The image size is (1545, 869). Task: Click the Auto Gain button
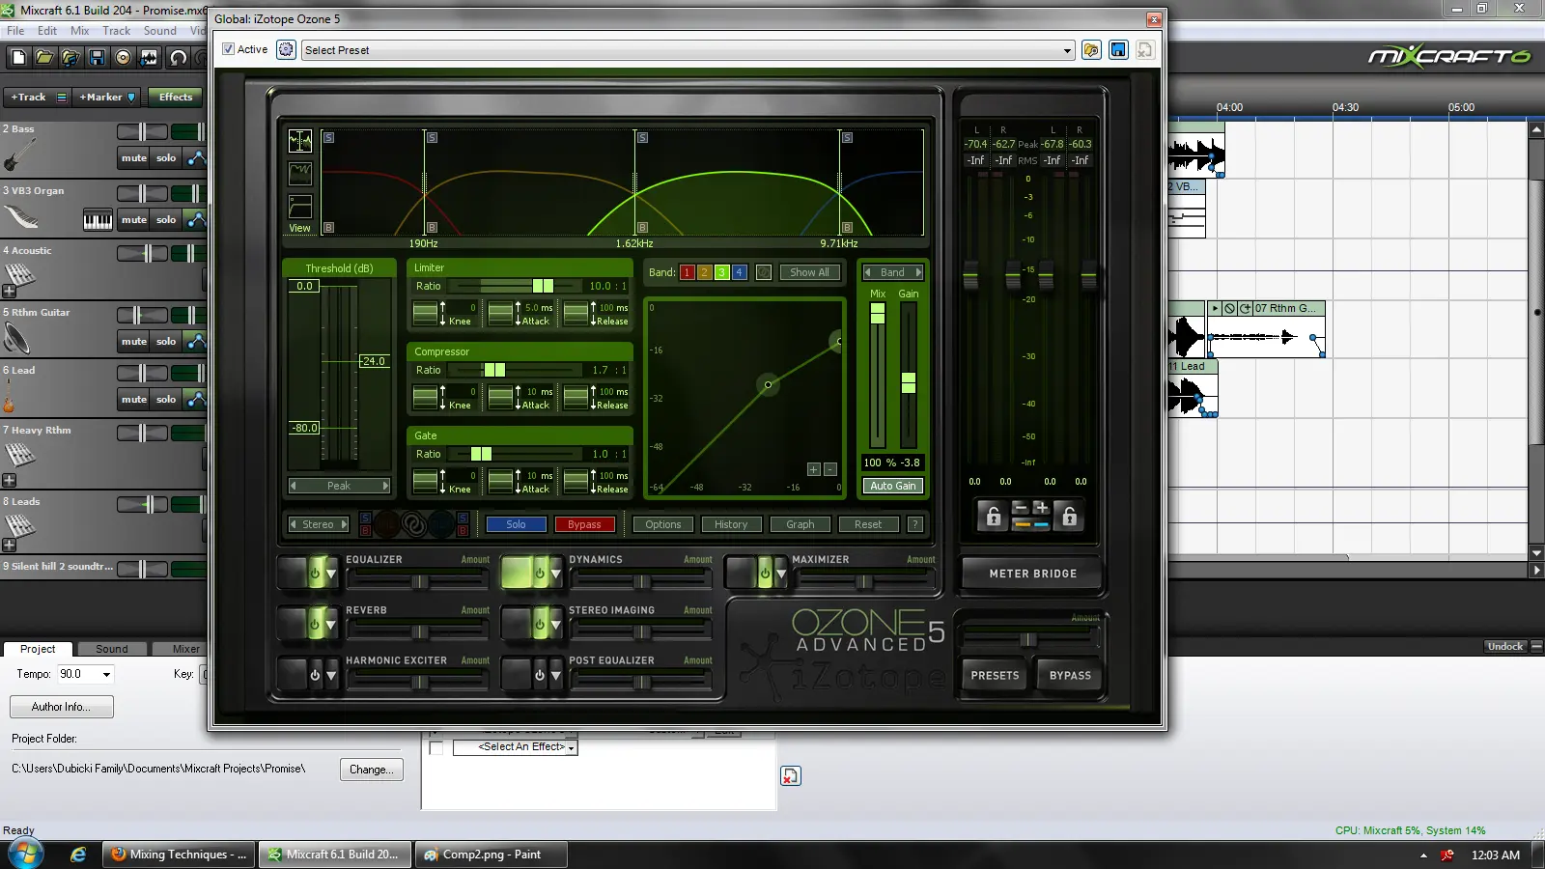[x=893, y=486]
